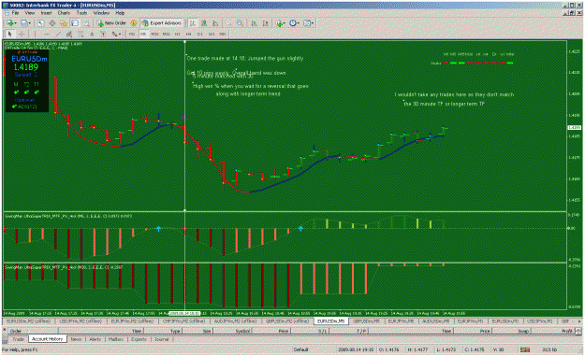Show the Market Watch window
The height and width of the screenshot is (355, 585).
pyautogui.click(x=40, y=23)
